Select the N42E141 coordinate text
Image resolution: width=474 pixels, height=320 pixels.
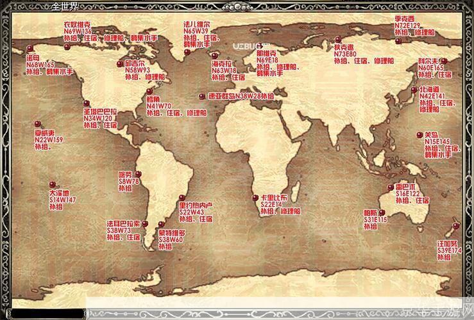point(432,96)
